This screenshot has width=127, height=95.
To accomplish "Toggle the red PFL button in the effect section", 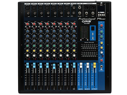I will (103, 56).
